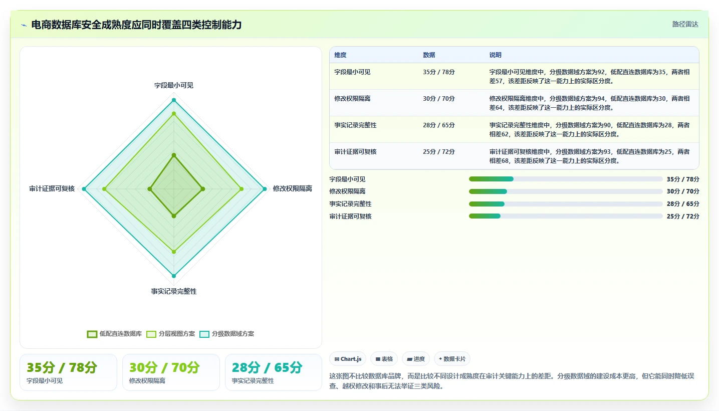The image size is (719, 411).
Task: Click the 审计证据可复核 cell in the table
Action: (355, 151)
